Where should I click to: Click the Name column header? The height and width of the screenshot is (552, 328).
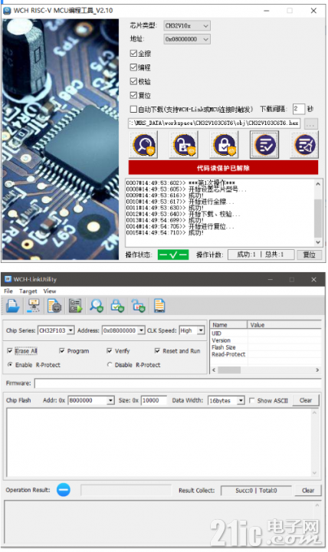pyautogui.click(x=228, y=325)
